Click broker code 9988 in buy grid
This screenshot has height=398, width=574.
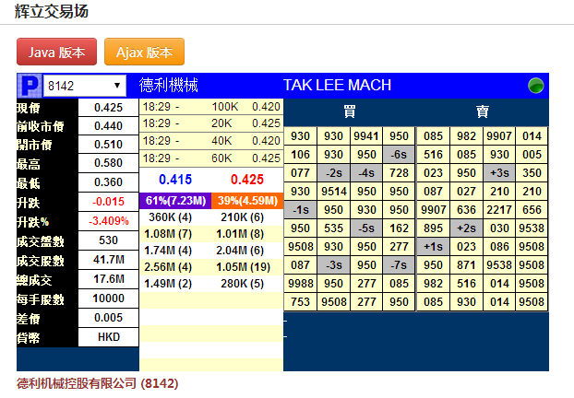tap(301, 284)
